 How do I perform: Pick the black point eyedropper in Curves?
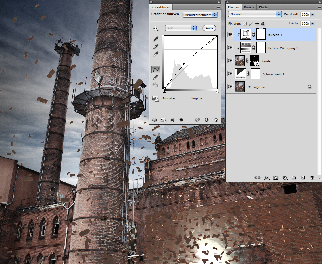coord(156,39)
